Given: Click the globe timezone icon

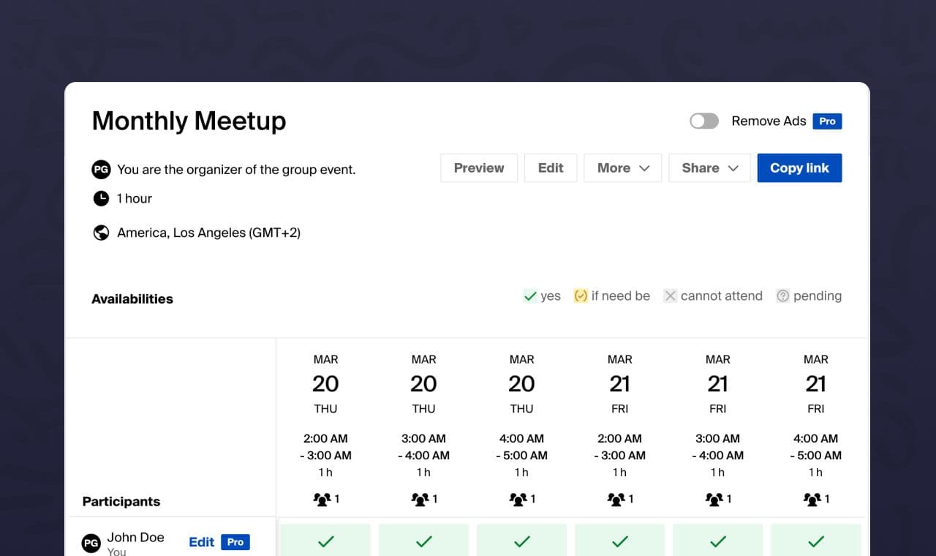Looking at the screenshot, I should pyautogui.click(x=101, y=233).
